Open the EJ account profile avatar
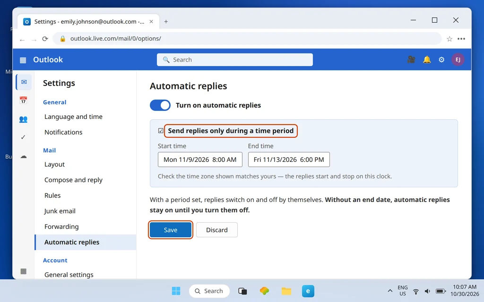Viewport: 484px width, 302px height. point(458,59)
